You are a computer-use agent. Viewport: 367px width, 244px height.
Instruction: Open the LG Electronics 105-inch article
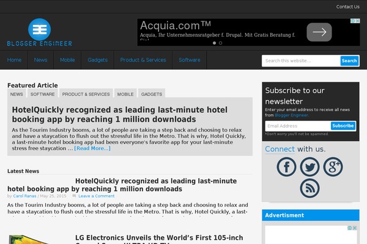tap(159, 239)
